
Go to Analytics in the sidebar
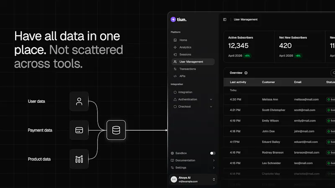193,47
